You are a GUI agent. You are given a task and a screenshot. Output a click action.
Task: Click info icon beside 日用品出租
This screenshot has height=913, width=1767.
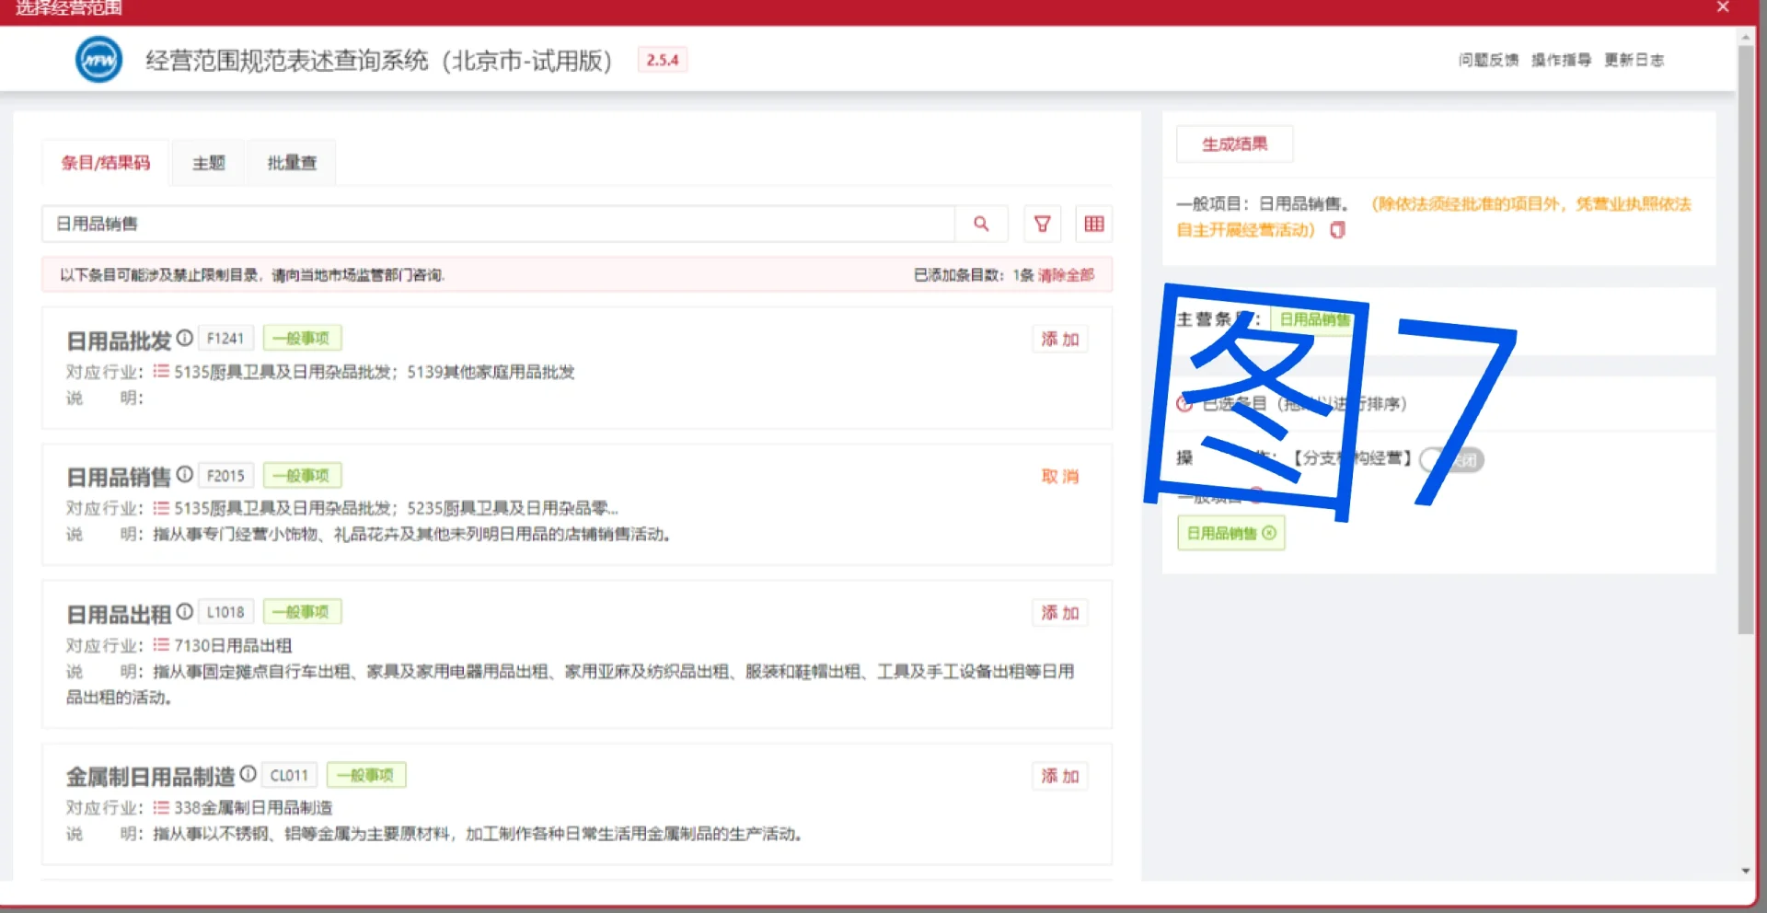(185, 611)
